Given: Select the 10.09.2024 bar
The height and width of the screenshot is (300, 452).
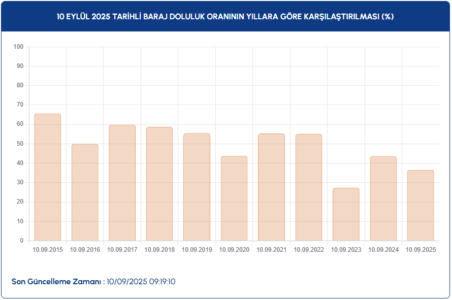Looking at the screenshot, I should pos(383,198).
